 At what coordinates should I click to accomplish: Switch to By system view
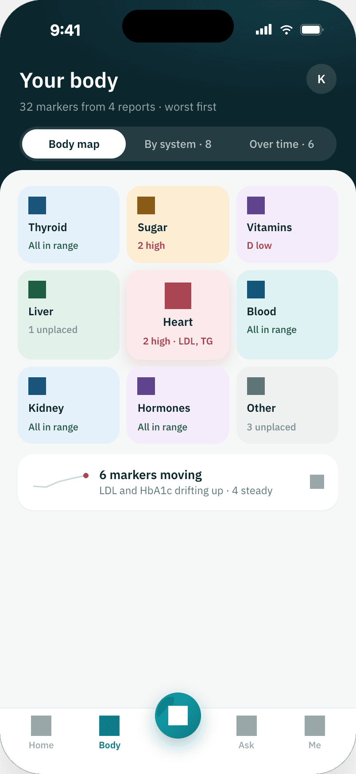click(x=178, y=144)
